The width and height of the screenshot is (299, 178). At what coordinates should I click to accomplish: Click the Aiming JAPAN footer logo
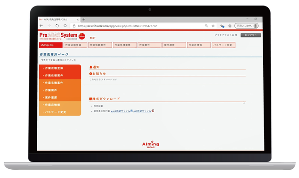(x=150, y=144)
